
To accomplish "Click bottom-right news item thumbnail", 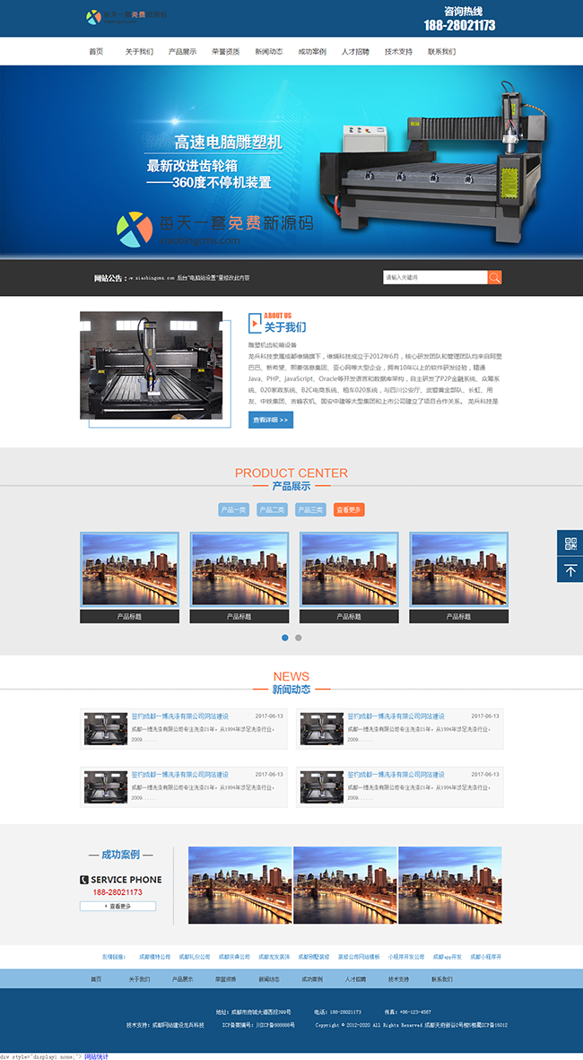I will [x=322, y=786].
